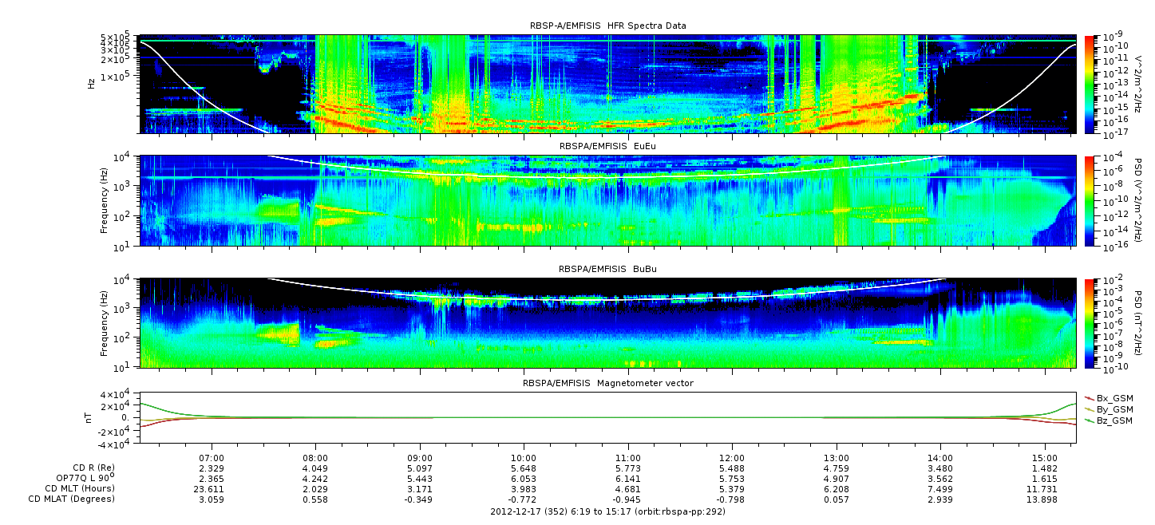Screen dimensions: 1155x525
Task: Select the Bx_GSM legend entry
Action: coord(1108,397)
